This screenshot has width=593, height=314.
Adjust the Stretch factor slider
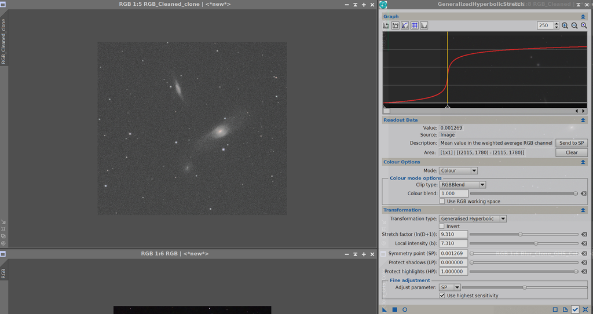(524, 235)
